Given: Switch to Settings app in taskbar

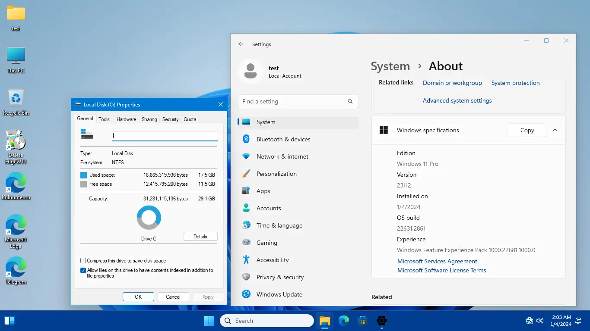Looking at the screenshot, I should (382, 321).
